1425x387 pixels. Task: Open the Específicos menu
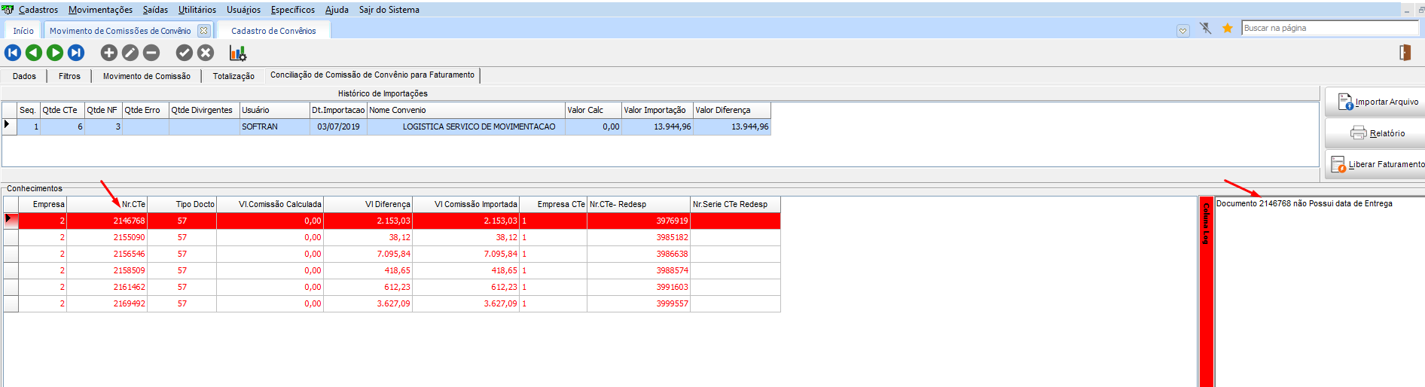click(293, 10)
